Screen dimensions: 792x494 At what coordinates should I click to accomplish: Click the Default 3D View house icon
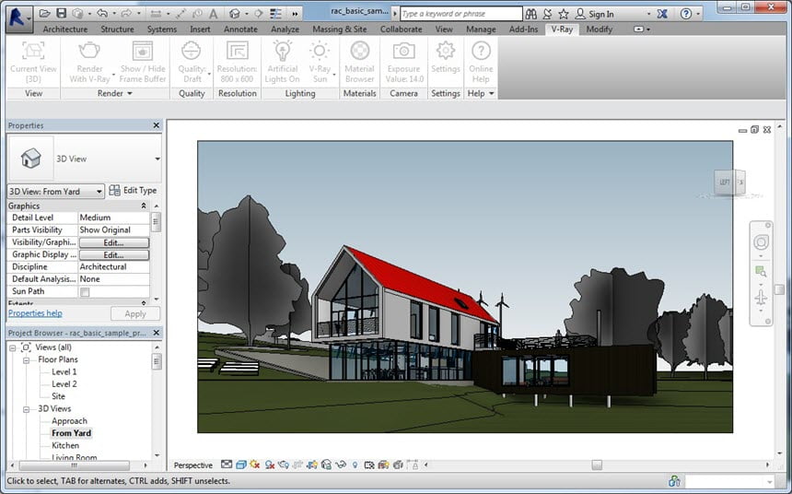pyautogui.click(x=234, y=14)
